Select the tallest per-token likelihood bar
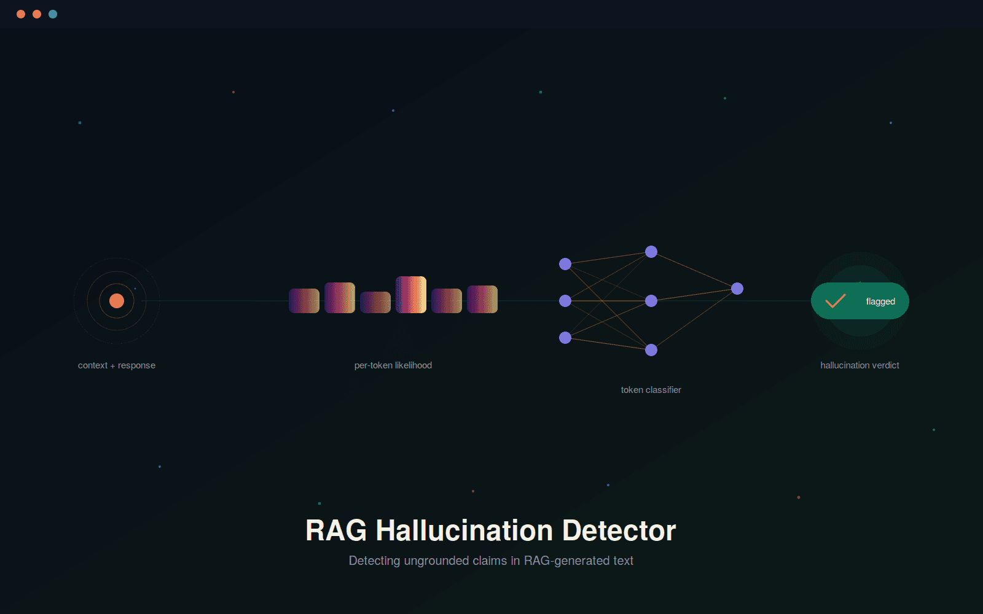The width and height of the screenshot is (983, 614). point(411,295)
